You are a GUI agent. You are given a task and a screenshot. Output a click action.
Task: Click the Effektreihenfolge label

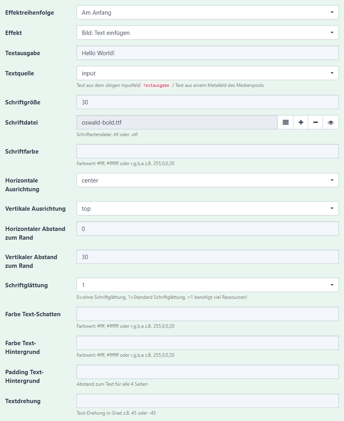[x=29, y=13]
